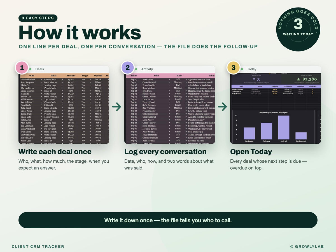This screenshot has height=252, width=336.
Task: Click the 'How' column header in Activity
Action: (179, 76)
